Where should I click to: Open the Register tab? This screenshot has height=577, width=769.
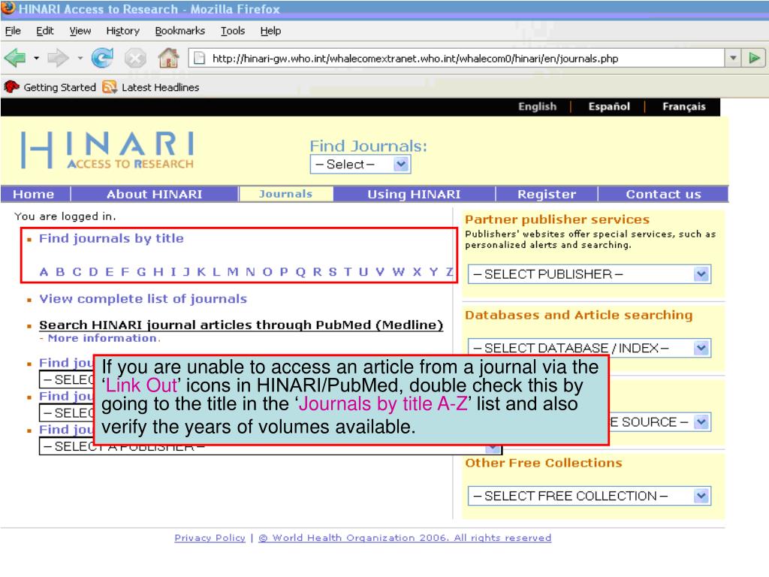click(547, 195)
